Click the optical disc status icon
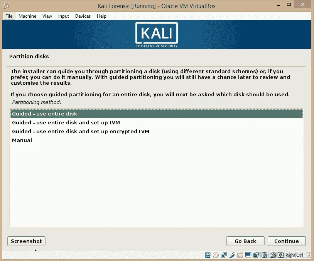Screen dimensions: 314x261 pos(216,255)
